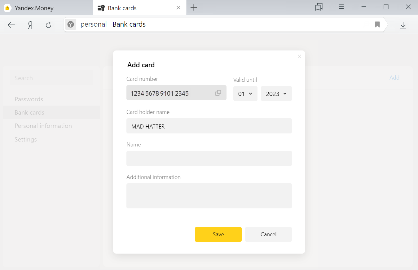Open a new tab with the plus icon
Viewport: 418px width, 270px height.
[x=194, y=8]
